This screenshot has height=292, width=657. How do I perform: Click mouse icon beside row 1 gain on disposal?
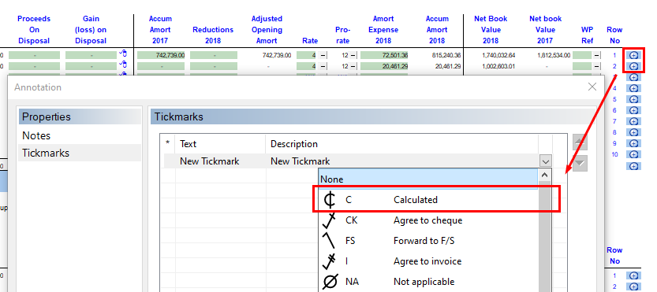coord(123,54)
